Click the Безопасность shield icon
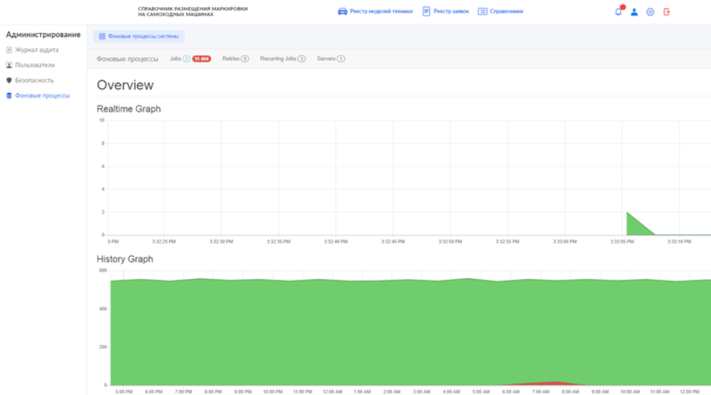711x395 pixels. [9, 81]
